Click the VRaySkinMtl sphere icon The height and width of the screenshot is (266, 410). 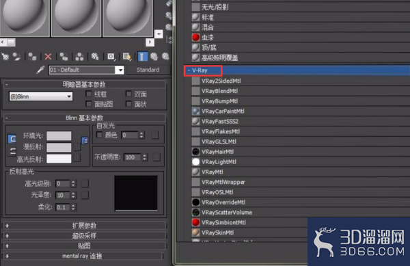pyautogui.click(x=195, y=232)
